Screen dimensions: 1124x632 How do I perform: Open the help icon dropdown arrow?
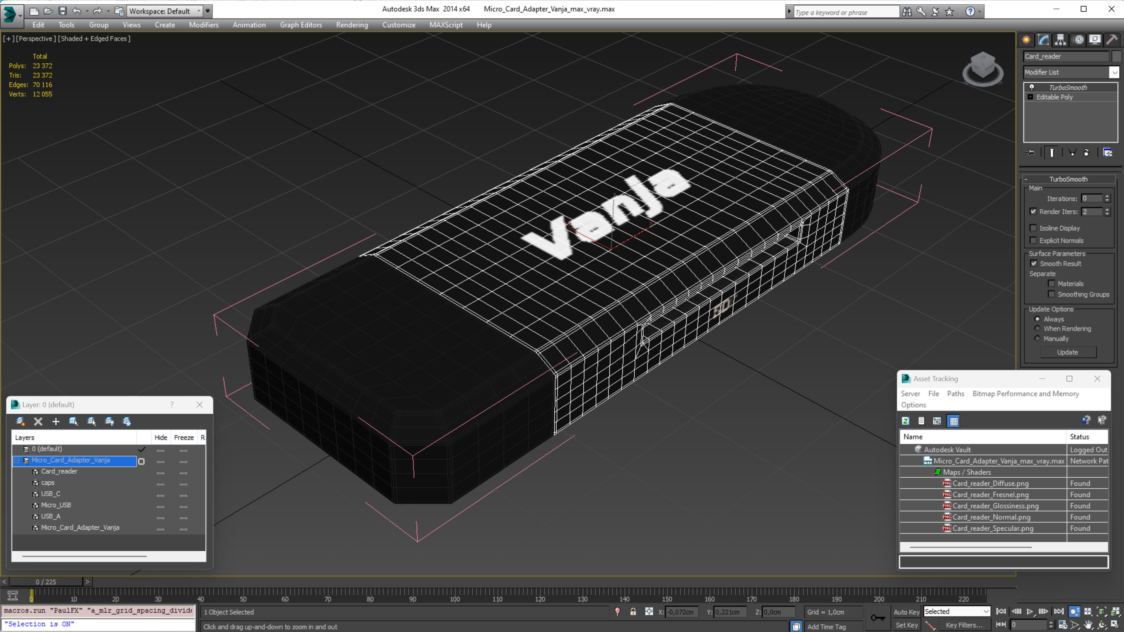pyautogui.click(x=979, y=11)
